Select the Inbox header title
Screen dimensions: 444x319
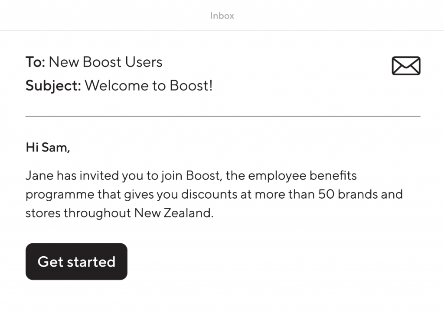point(222,16)
